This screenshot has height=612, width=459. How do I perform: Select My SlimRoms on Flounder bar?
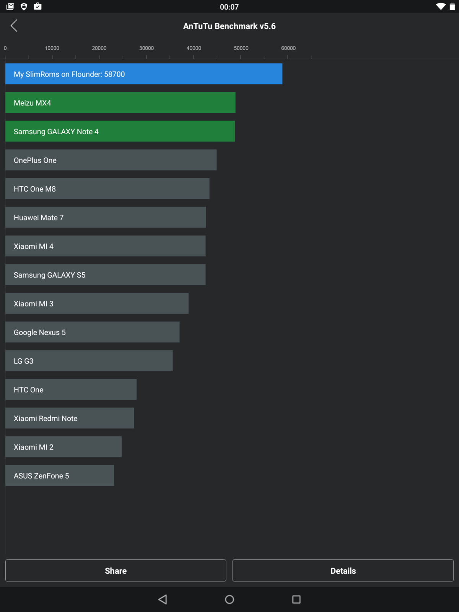pos(144,74)
